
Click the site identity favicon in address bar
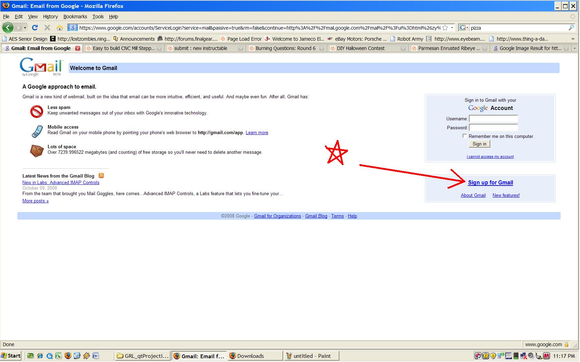point(72,28)
